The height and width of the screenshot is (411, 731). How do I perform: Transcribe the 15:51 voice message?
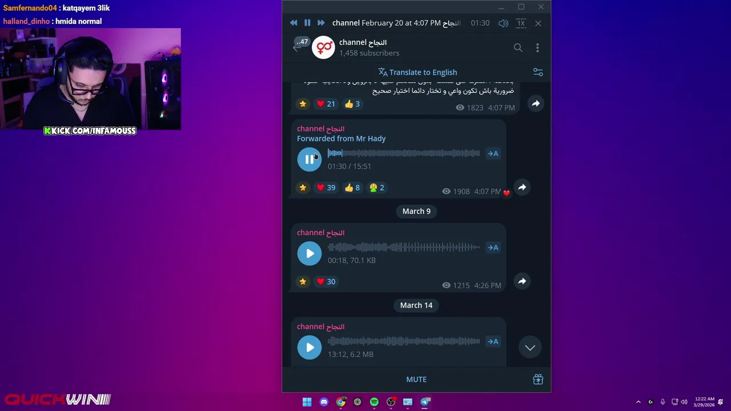493,154
